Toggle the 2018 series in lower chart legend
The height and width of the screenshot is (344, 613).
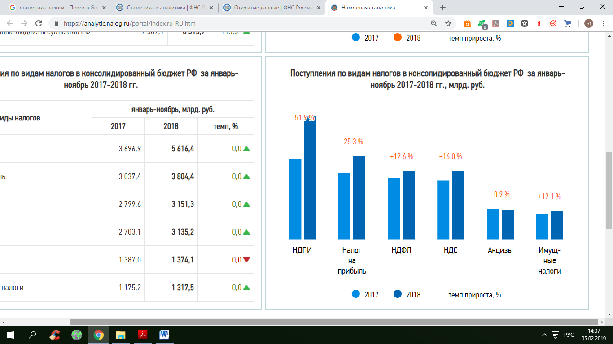[407, 294]
